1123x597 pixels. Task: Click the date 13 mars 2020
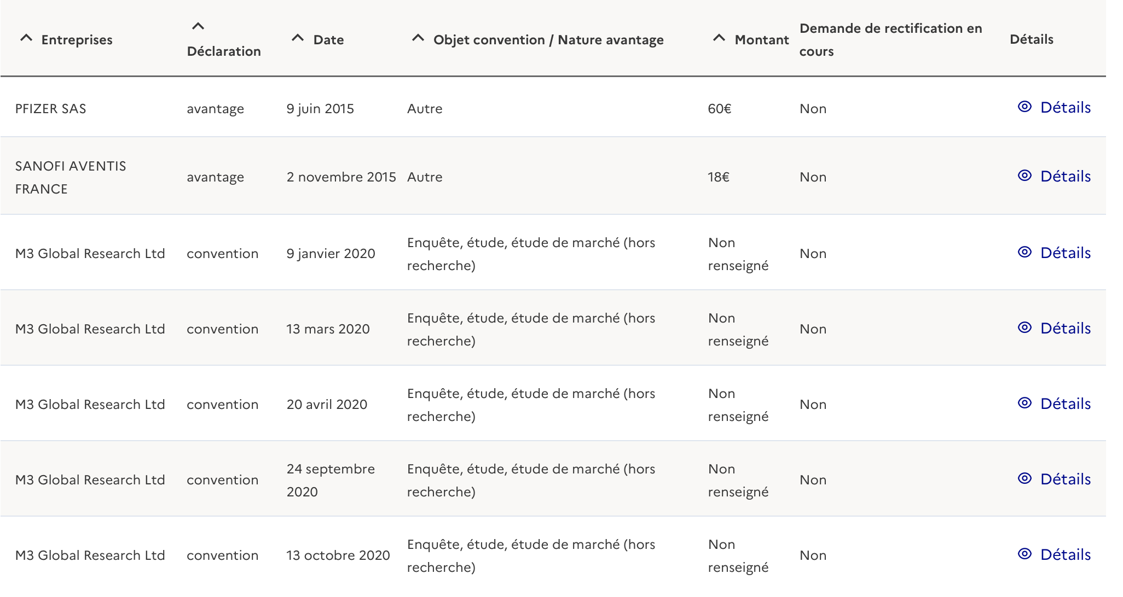(328, 329)
